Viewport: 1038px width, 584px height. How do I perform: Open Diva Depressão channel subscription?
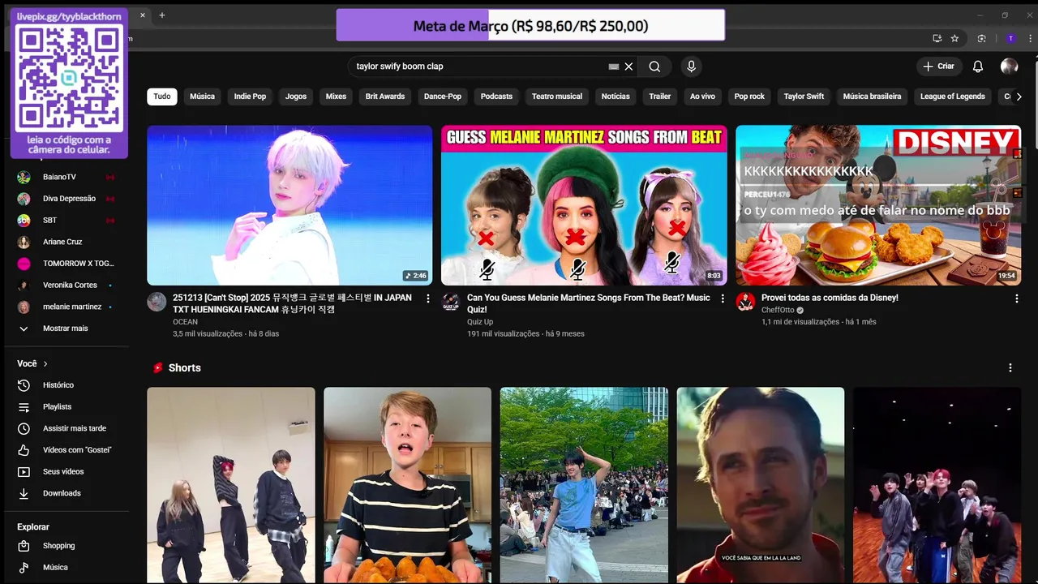pos(65,199)
